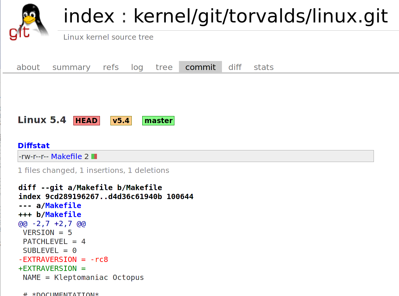Click the '-rw-r--r--' file mode text
Screen dimensions: 399x296
tap(34, 156)
